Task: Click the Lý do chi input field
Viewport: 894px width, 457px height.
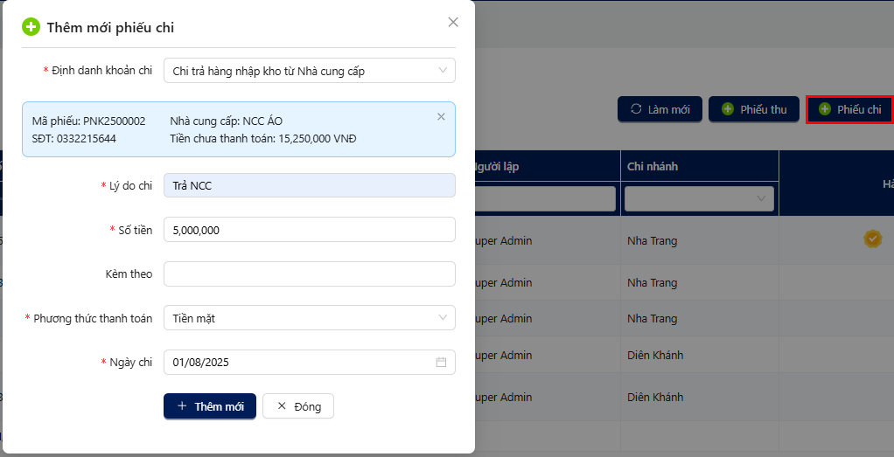Action: point(309,186)
